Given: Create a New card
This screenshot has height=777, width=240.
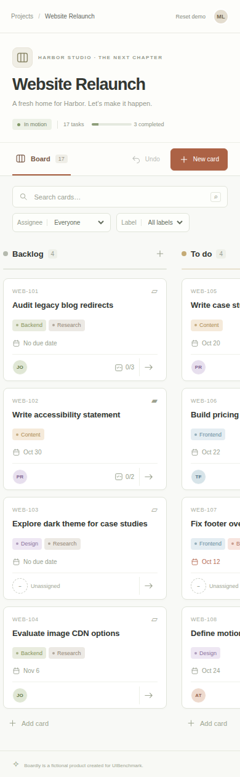Looking at the screenshot, I should tap(199, 159).
